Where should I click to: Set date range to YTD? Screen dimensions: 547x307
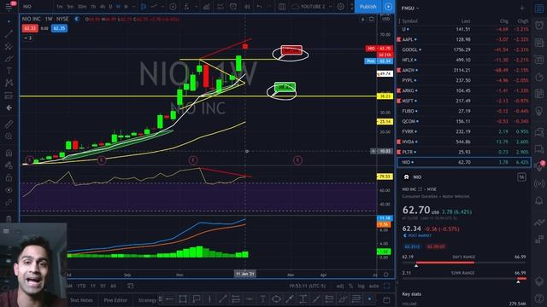click(x=81, y=286)
